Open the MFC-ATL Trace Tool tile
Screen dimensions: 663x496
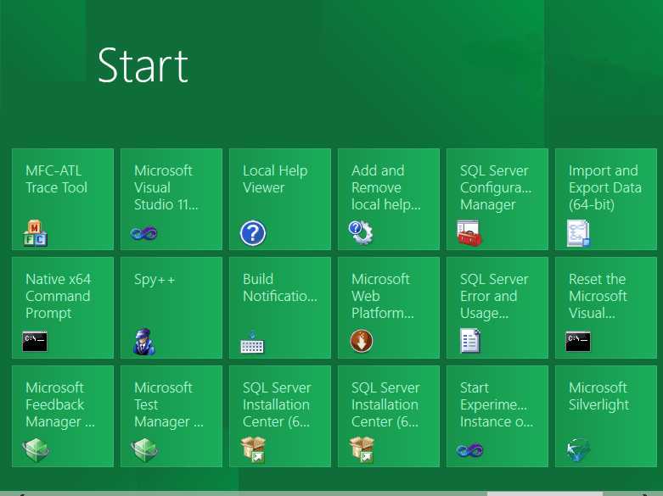(62, 199)
